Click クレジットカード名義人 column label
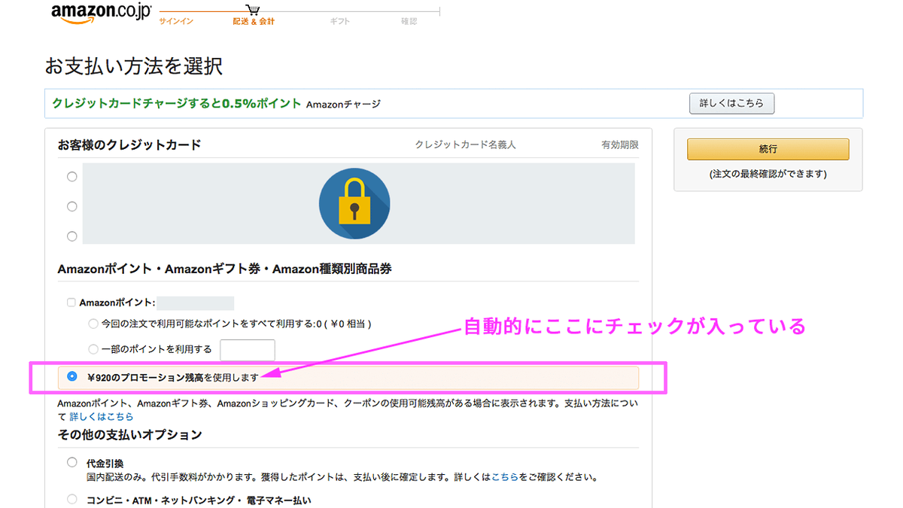This screenshot has height=508, width=903. tap(465, 144)
